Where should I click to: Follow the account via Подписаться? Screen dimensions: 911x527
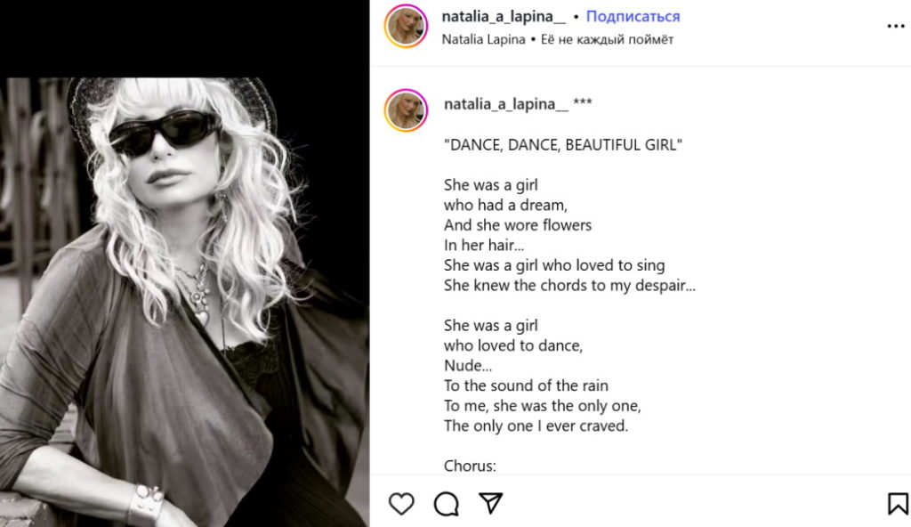633,16
